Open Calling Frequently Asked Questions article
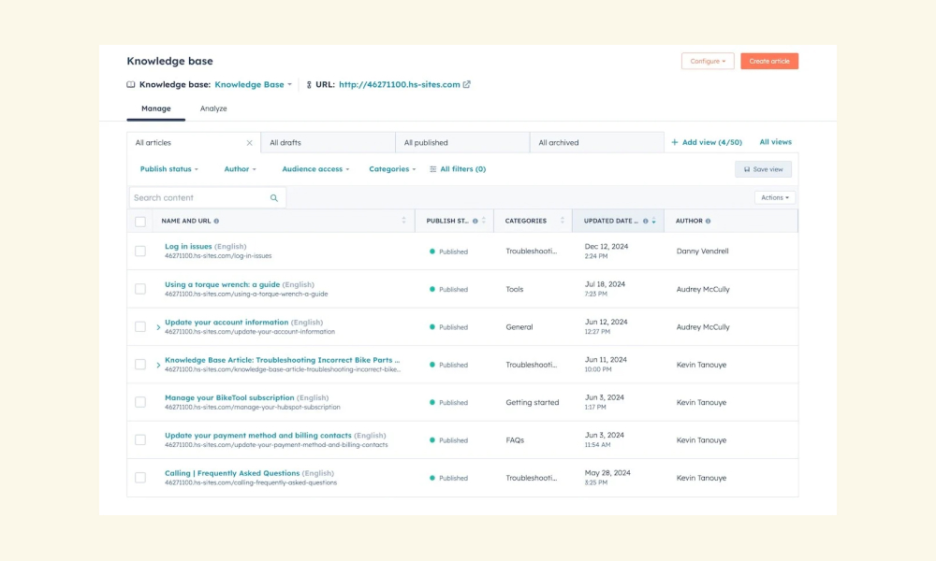The height and width of the screenshot is (561, 936). (232, 473)
